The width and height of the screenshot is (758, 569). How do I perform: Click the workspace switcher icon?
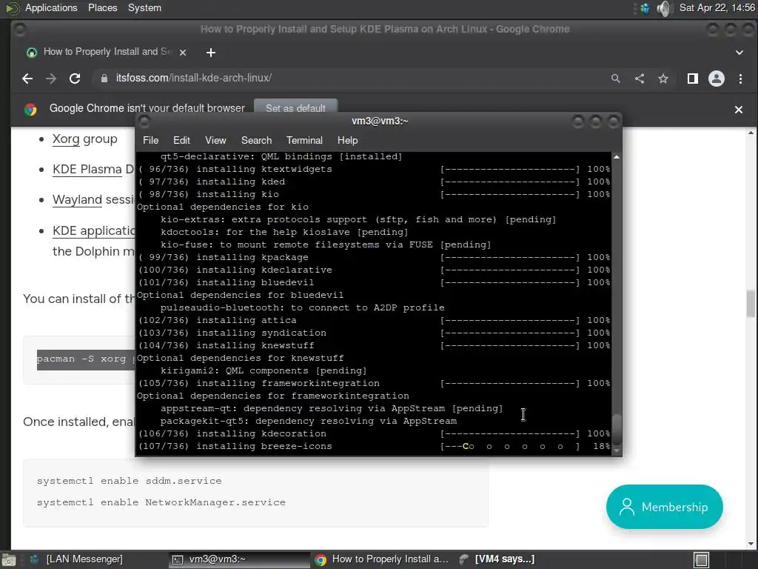point(702,560)
